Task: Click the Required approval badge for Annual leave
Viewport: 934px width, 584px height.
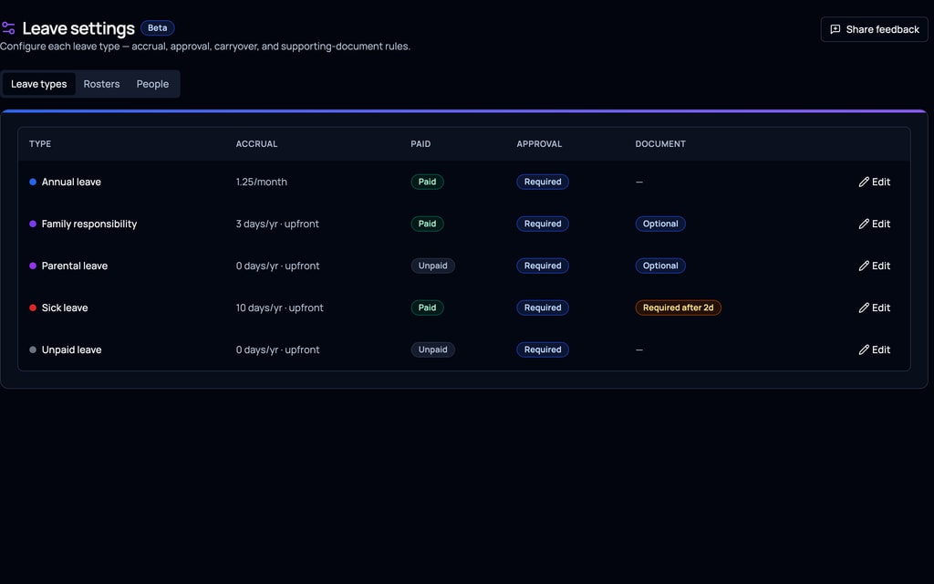Action: (x=543, y=182)
